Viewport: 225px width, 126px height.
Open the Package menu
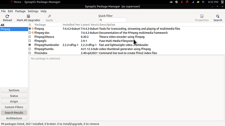click(20, 11)
